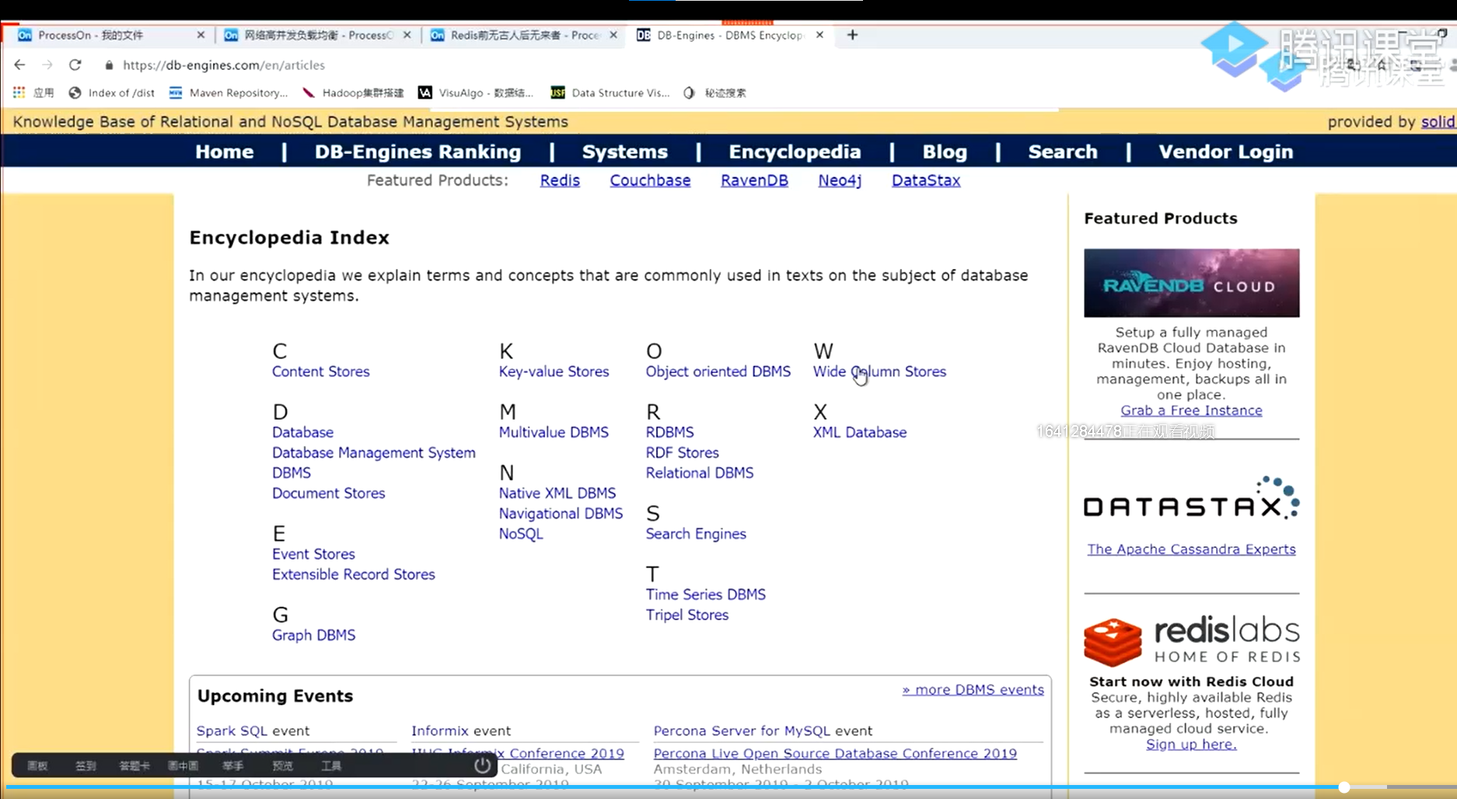Open the Systems menu item
1457x799 pixels.
[625, 152]
